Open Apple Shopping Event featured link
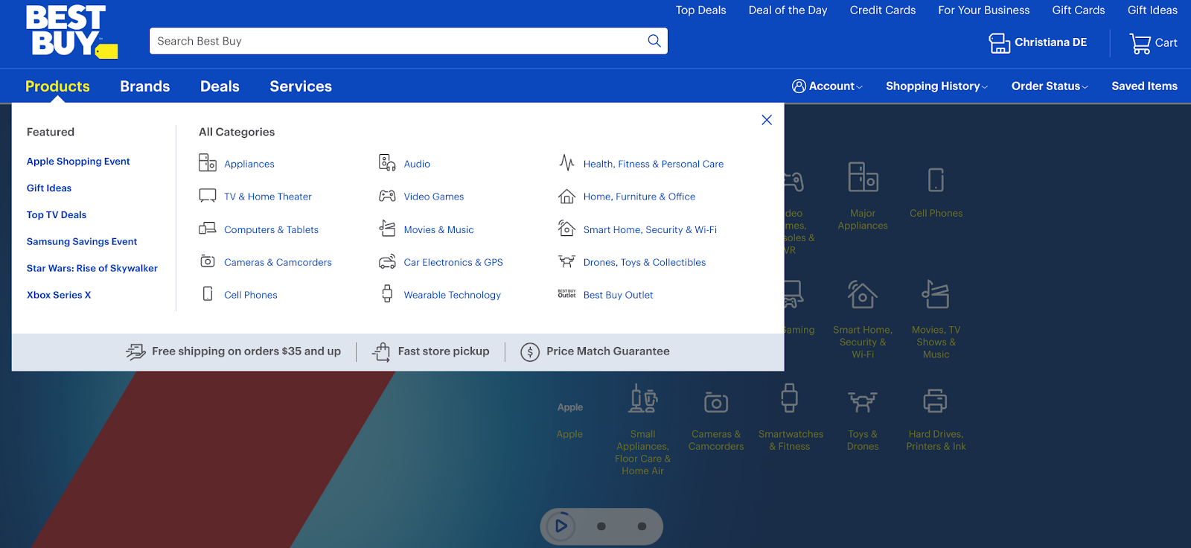 tap(78, 162)
